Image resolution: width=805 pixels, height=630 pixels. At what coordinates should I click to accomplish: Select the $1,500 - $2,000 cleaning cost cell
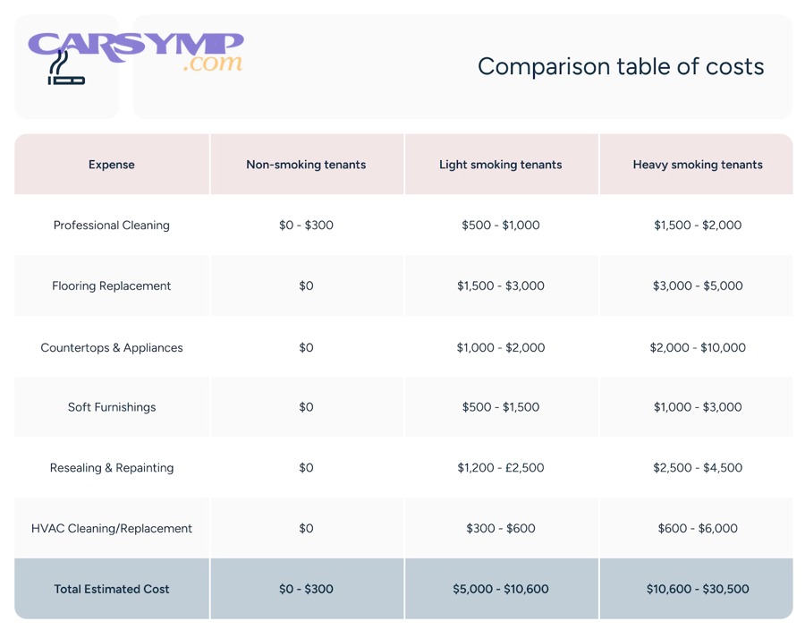pos(698,226)
